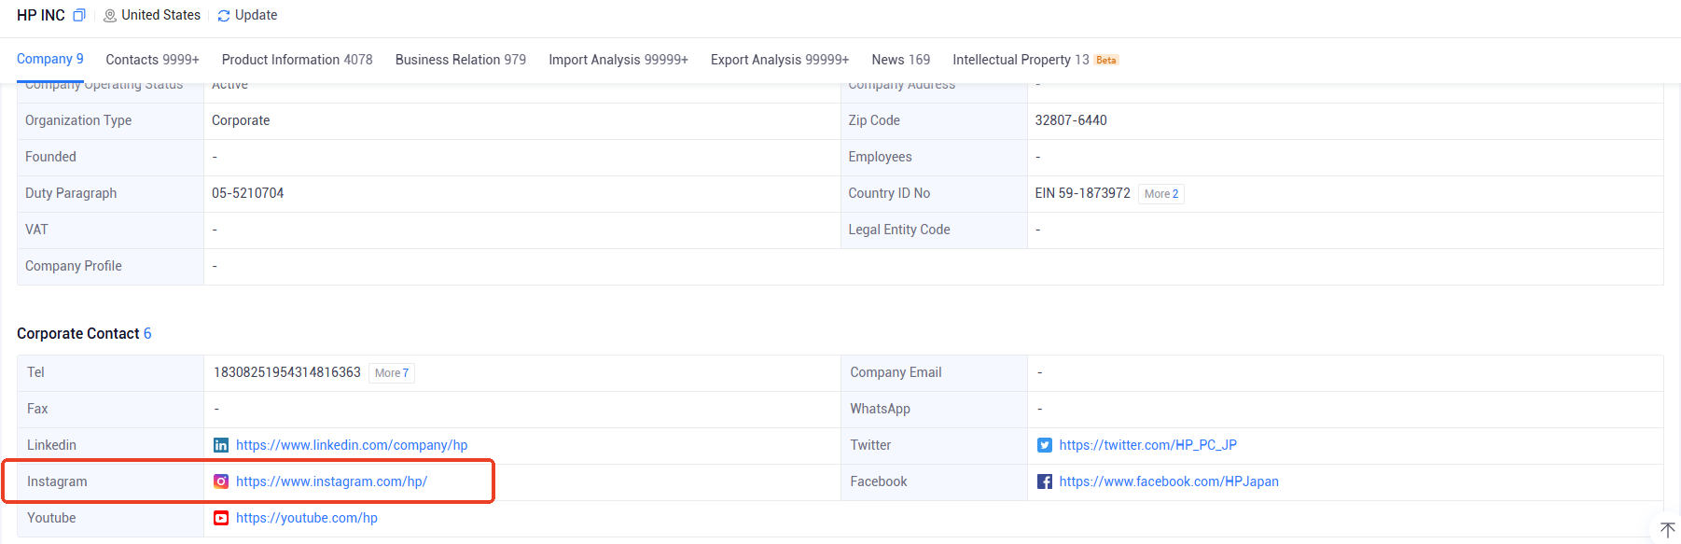Go to the Business Relation tab
This screenshot has height=544, width=1681.
(x=460, y=60)
